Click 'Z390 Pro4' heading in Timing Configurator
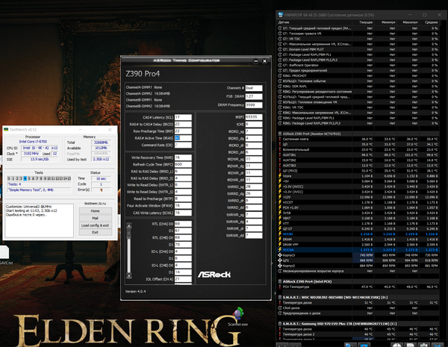This screenshot has height=347, width=448. point(143,74)
